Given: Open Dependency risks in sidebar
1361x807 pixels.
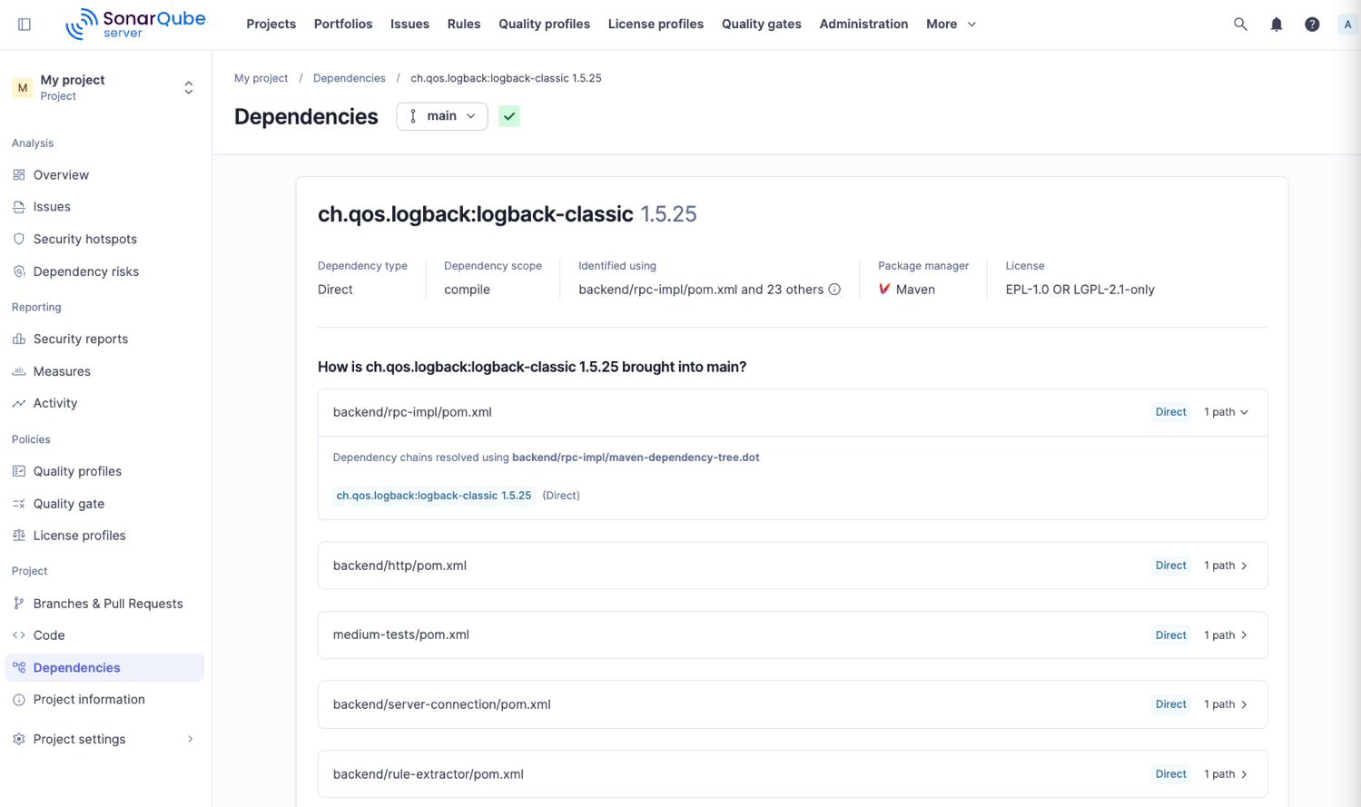Looking at the screenshot, I should point(85,271).
